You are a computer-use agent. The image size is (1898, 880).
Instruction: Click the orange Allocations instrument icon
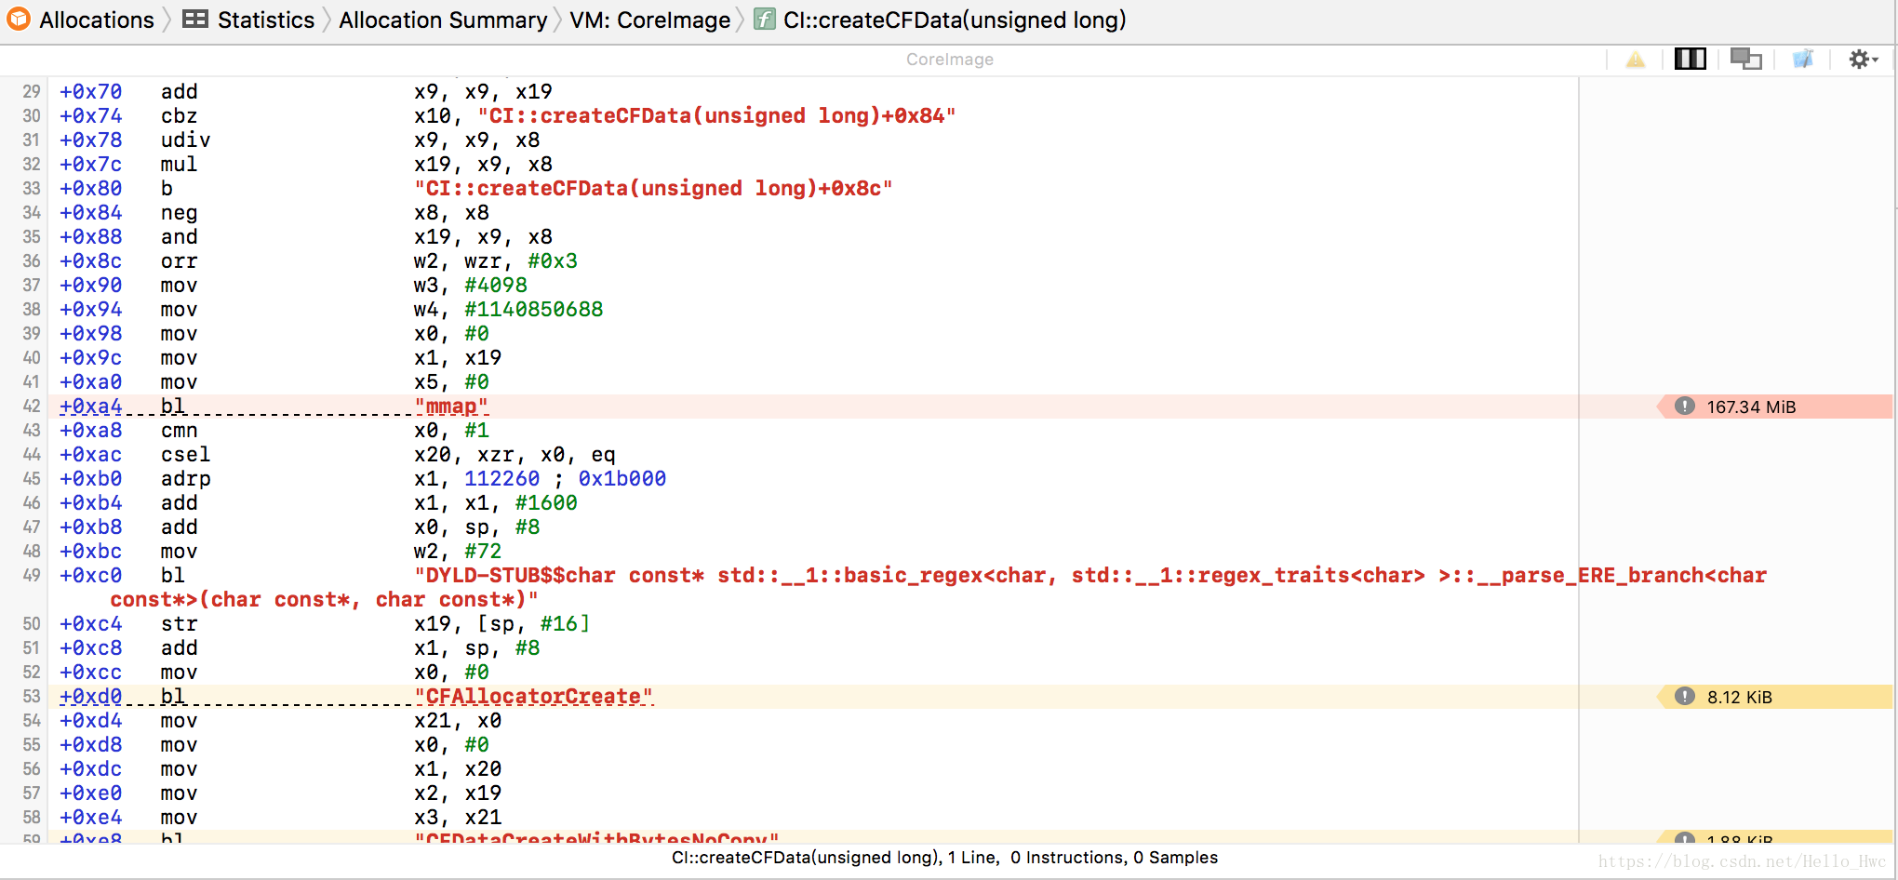tap(19, 20)
